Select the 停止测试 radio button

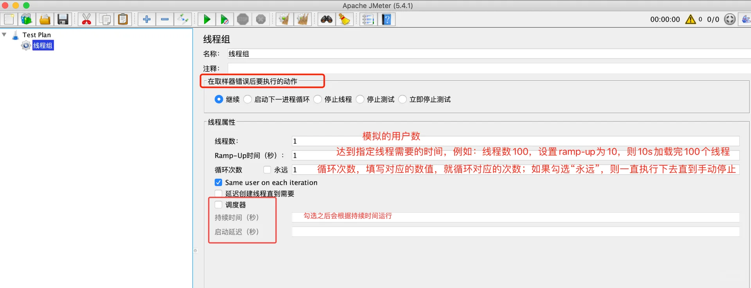[x=360, y=99]
